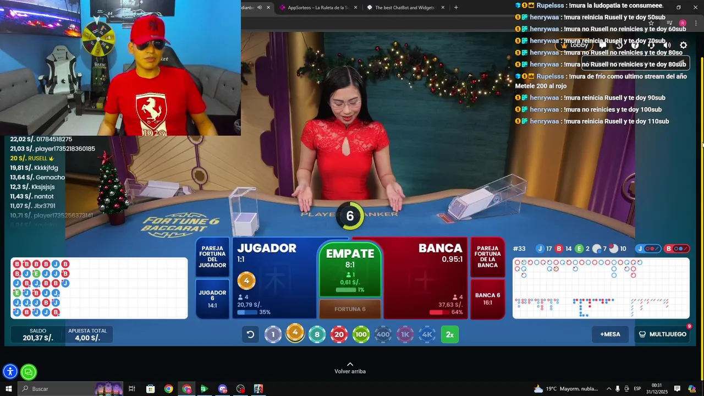Open the accessibility widget icon
The width and height of the screenshot is (704, 396).
[10, 372]
